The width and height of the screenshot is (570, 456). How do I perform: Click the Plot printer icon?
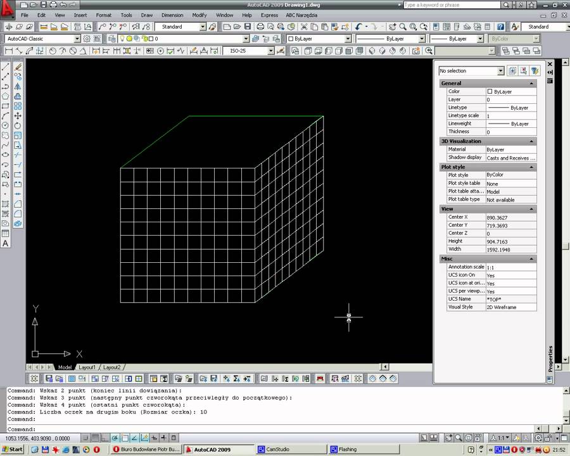click(261, 27)
